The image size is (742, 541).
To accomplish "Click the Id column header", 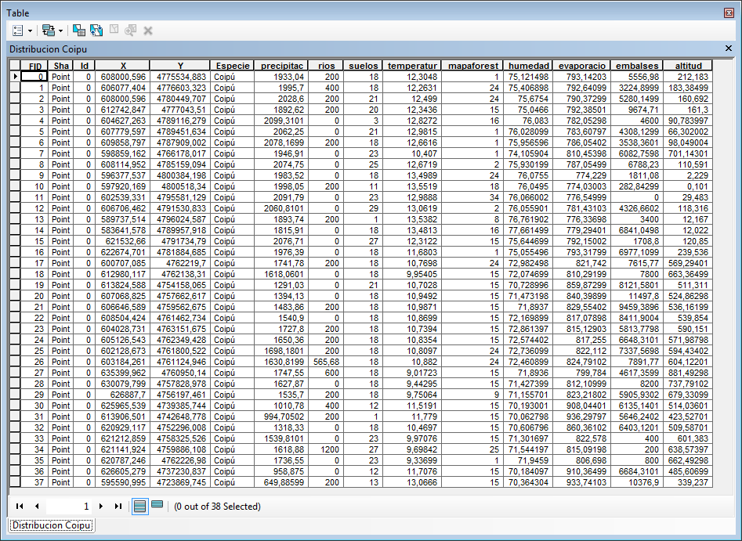I will coord(85,66).
